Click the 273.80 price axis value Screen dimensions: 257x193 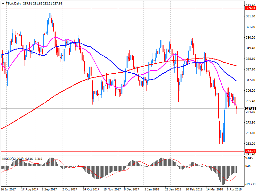click(x=251, y=123)
